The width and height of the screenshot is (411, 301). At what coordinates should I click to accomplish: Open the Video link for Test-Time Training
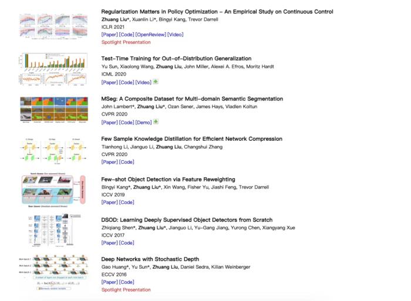143,83
